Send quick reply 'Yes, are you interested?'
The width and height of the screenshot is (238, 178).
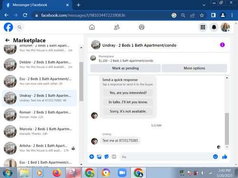click(128, 93)
